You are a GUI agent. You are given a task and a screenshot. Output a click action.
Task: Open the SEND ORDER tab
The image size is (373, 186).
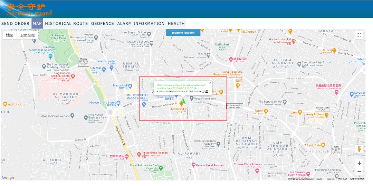pos(16,23)
